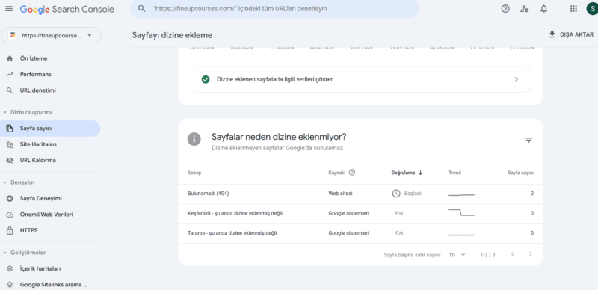Go to previous page of results
The height and width of the screenshot is (290, 598).
point(513,254)
